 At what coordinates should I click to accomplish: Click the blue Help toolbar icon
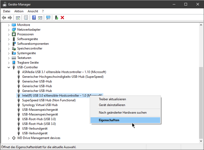(34, 18)
